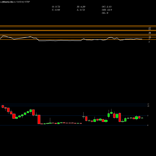This screenshot has height=156, width=156.
Task: Click the "18" label between the orange lines
Action: [x=150, y=33]
